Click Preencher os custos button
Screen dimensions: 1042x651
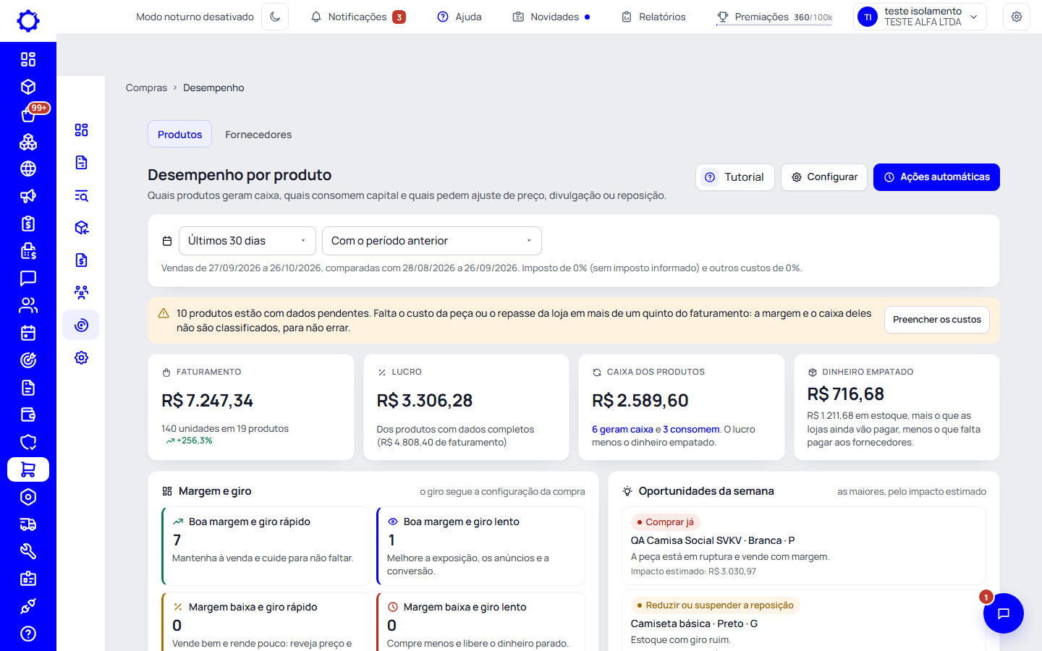tap(937, 320)
